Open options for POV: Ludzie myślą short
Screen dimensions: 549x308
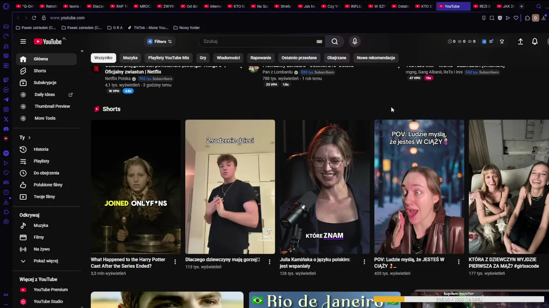click(x=459, y=262)
